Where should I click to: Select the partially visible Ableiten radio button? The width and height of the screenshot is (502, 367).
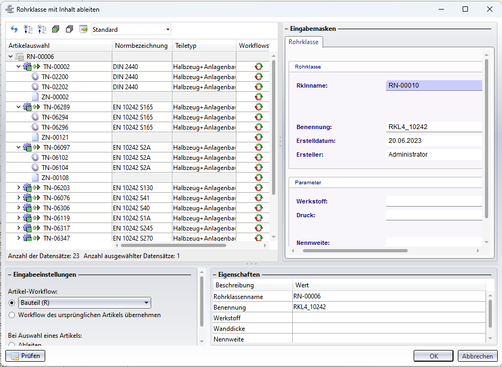point(12,344)
